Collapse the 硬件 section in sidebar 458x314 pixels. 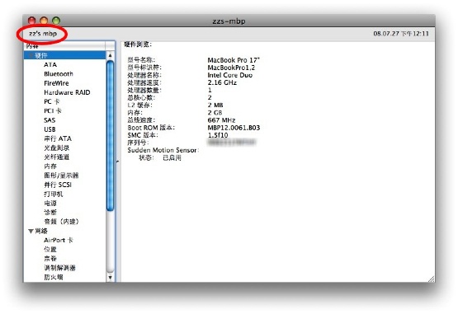(31, 55)
